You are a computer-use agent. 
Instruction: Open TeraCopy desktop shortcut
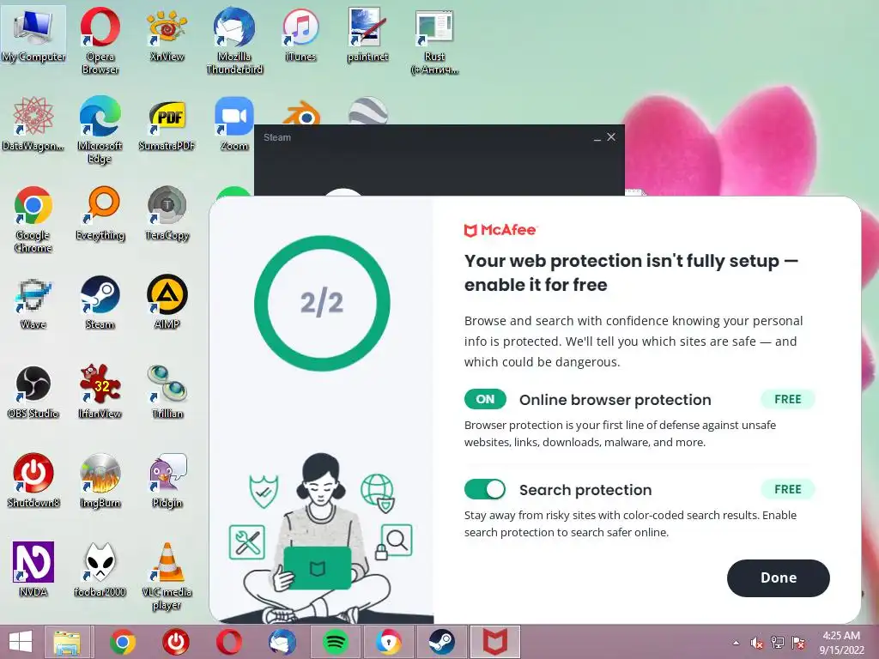(x=167, y=214)
